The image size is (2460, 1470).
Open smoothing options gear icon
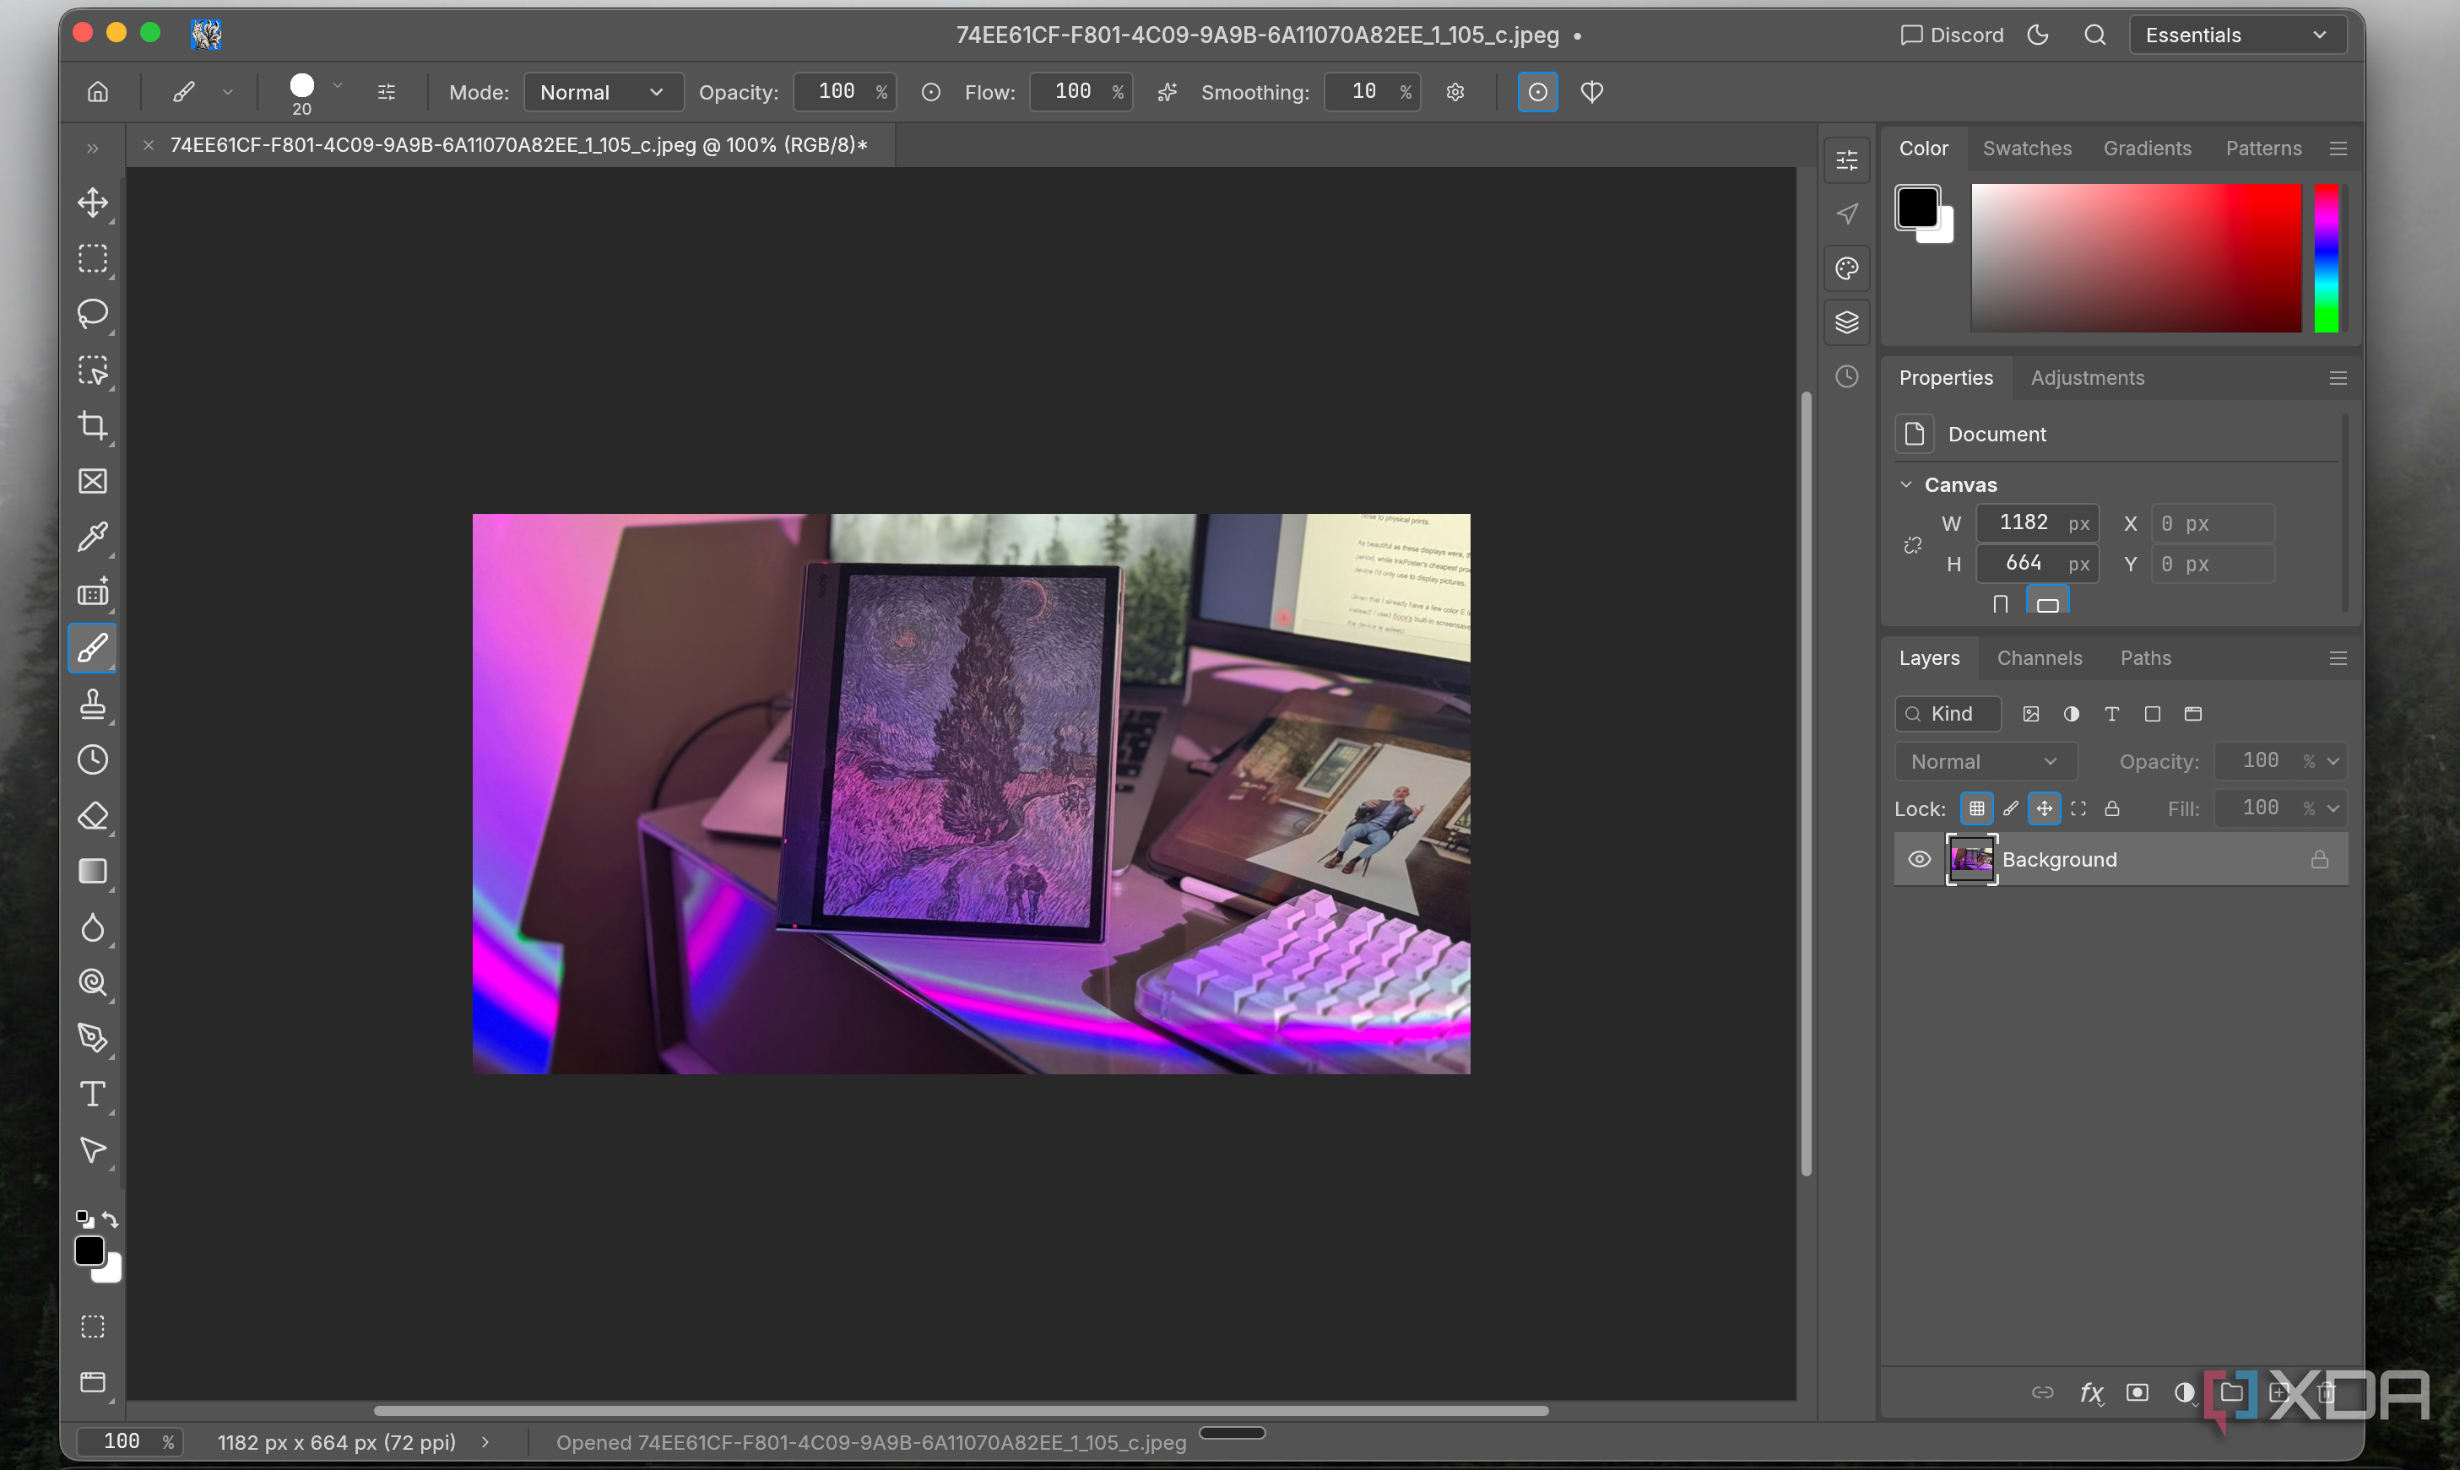[1455, 92]
